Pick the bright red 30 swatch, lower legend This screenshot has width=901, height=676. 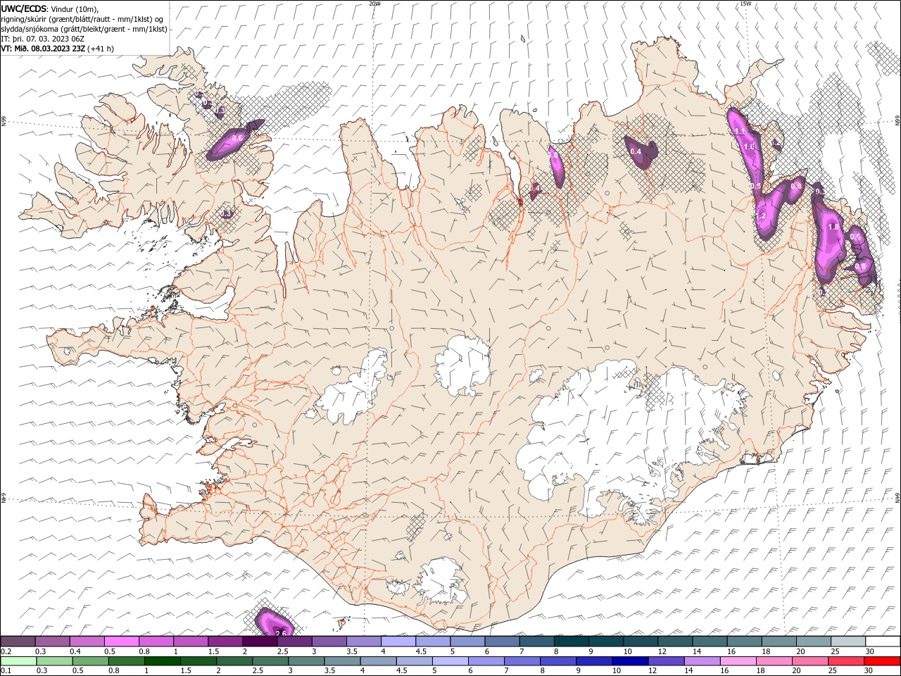pos(882,661)
